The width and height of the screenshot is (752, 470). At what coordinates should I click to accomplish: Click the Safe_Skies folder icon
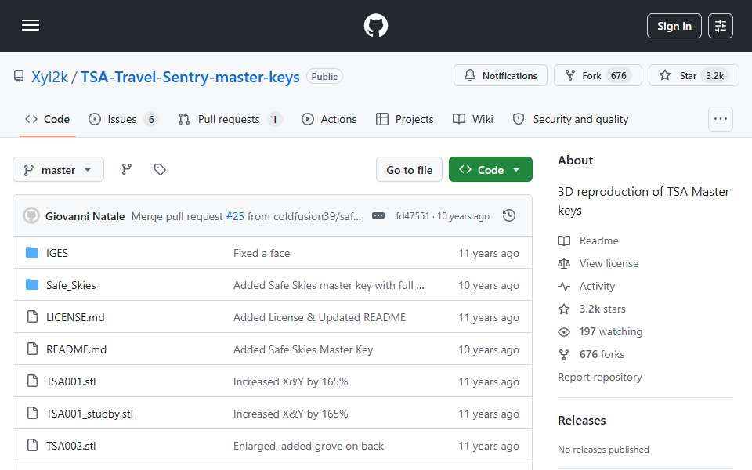(x=32, y=284)
